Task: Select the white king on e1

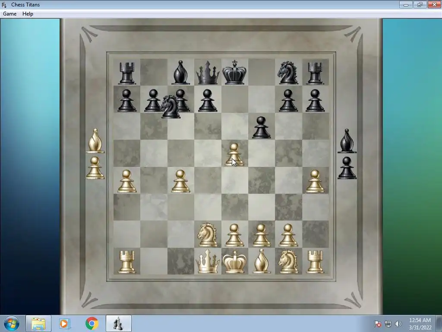Action: (234, 261)
